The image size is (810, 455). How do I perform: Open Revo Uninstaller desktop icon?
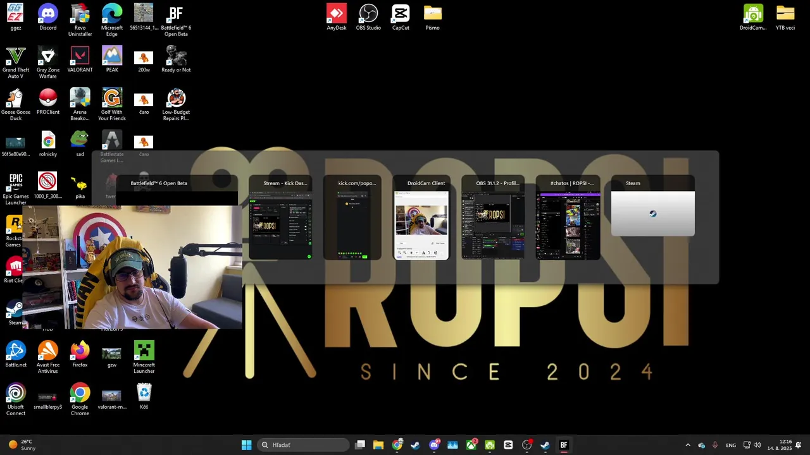[x=80, y=20]
